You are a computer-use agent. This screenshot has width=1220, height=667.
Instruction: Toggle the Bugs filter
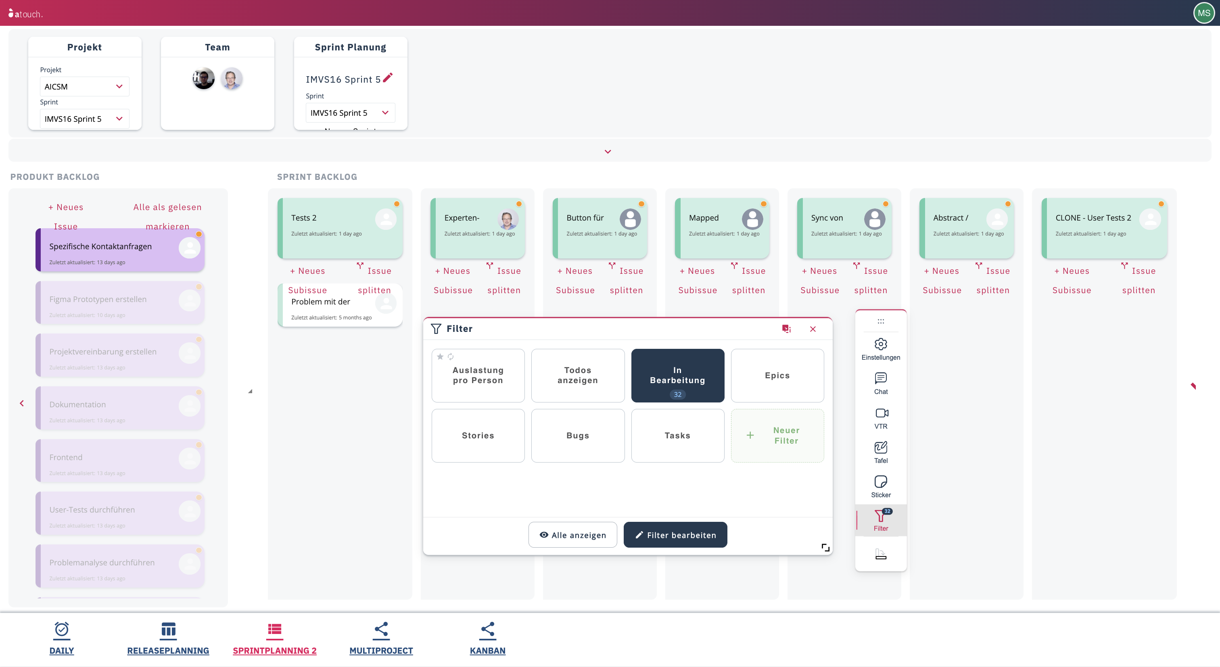[x=577, y=436]
